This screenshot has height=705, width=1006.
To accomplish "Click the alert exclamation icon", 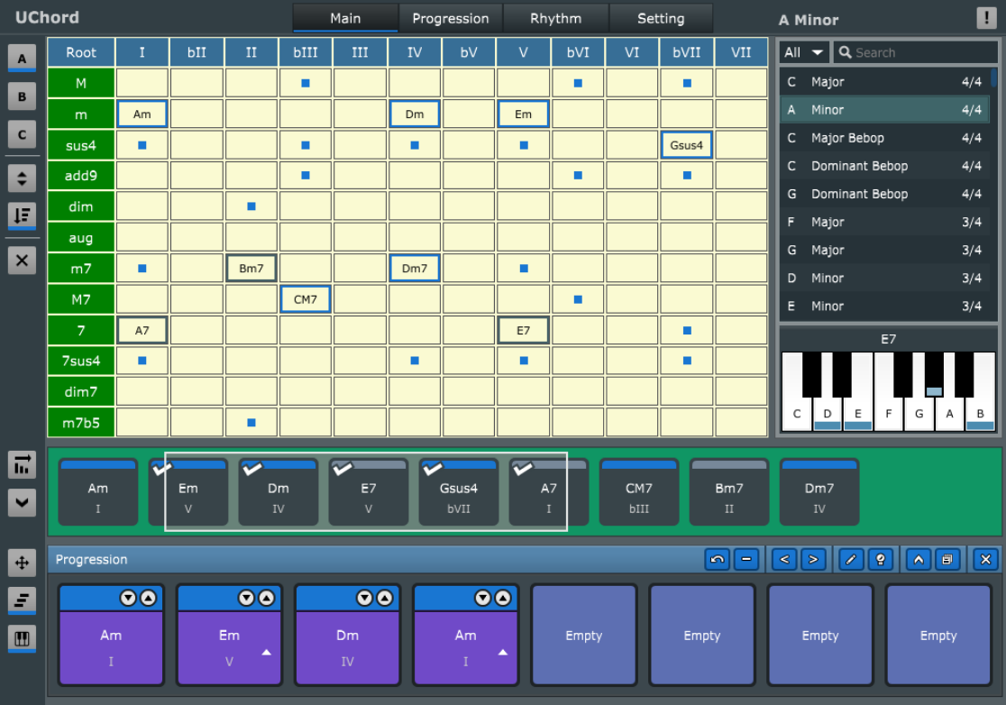I will pos(986,17).
